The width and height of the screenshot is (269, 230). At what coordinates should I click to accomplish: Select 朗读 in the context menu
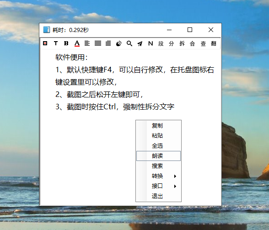tap(158, 156)
